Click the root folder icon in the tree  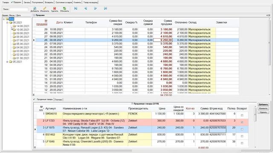(7, 19)
